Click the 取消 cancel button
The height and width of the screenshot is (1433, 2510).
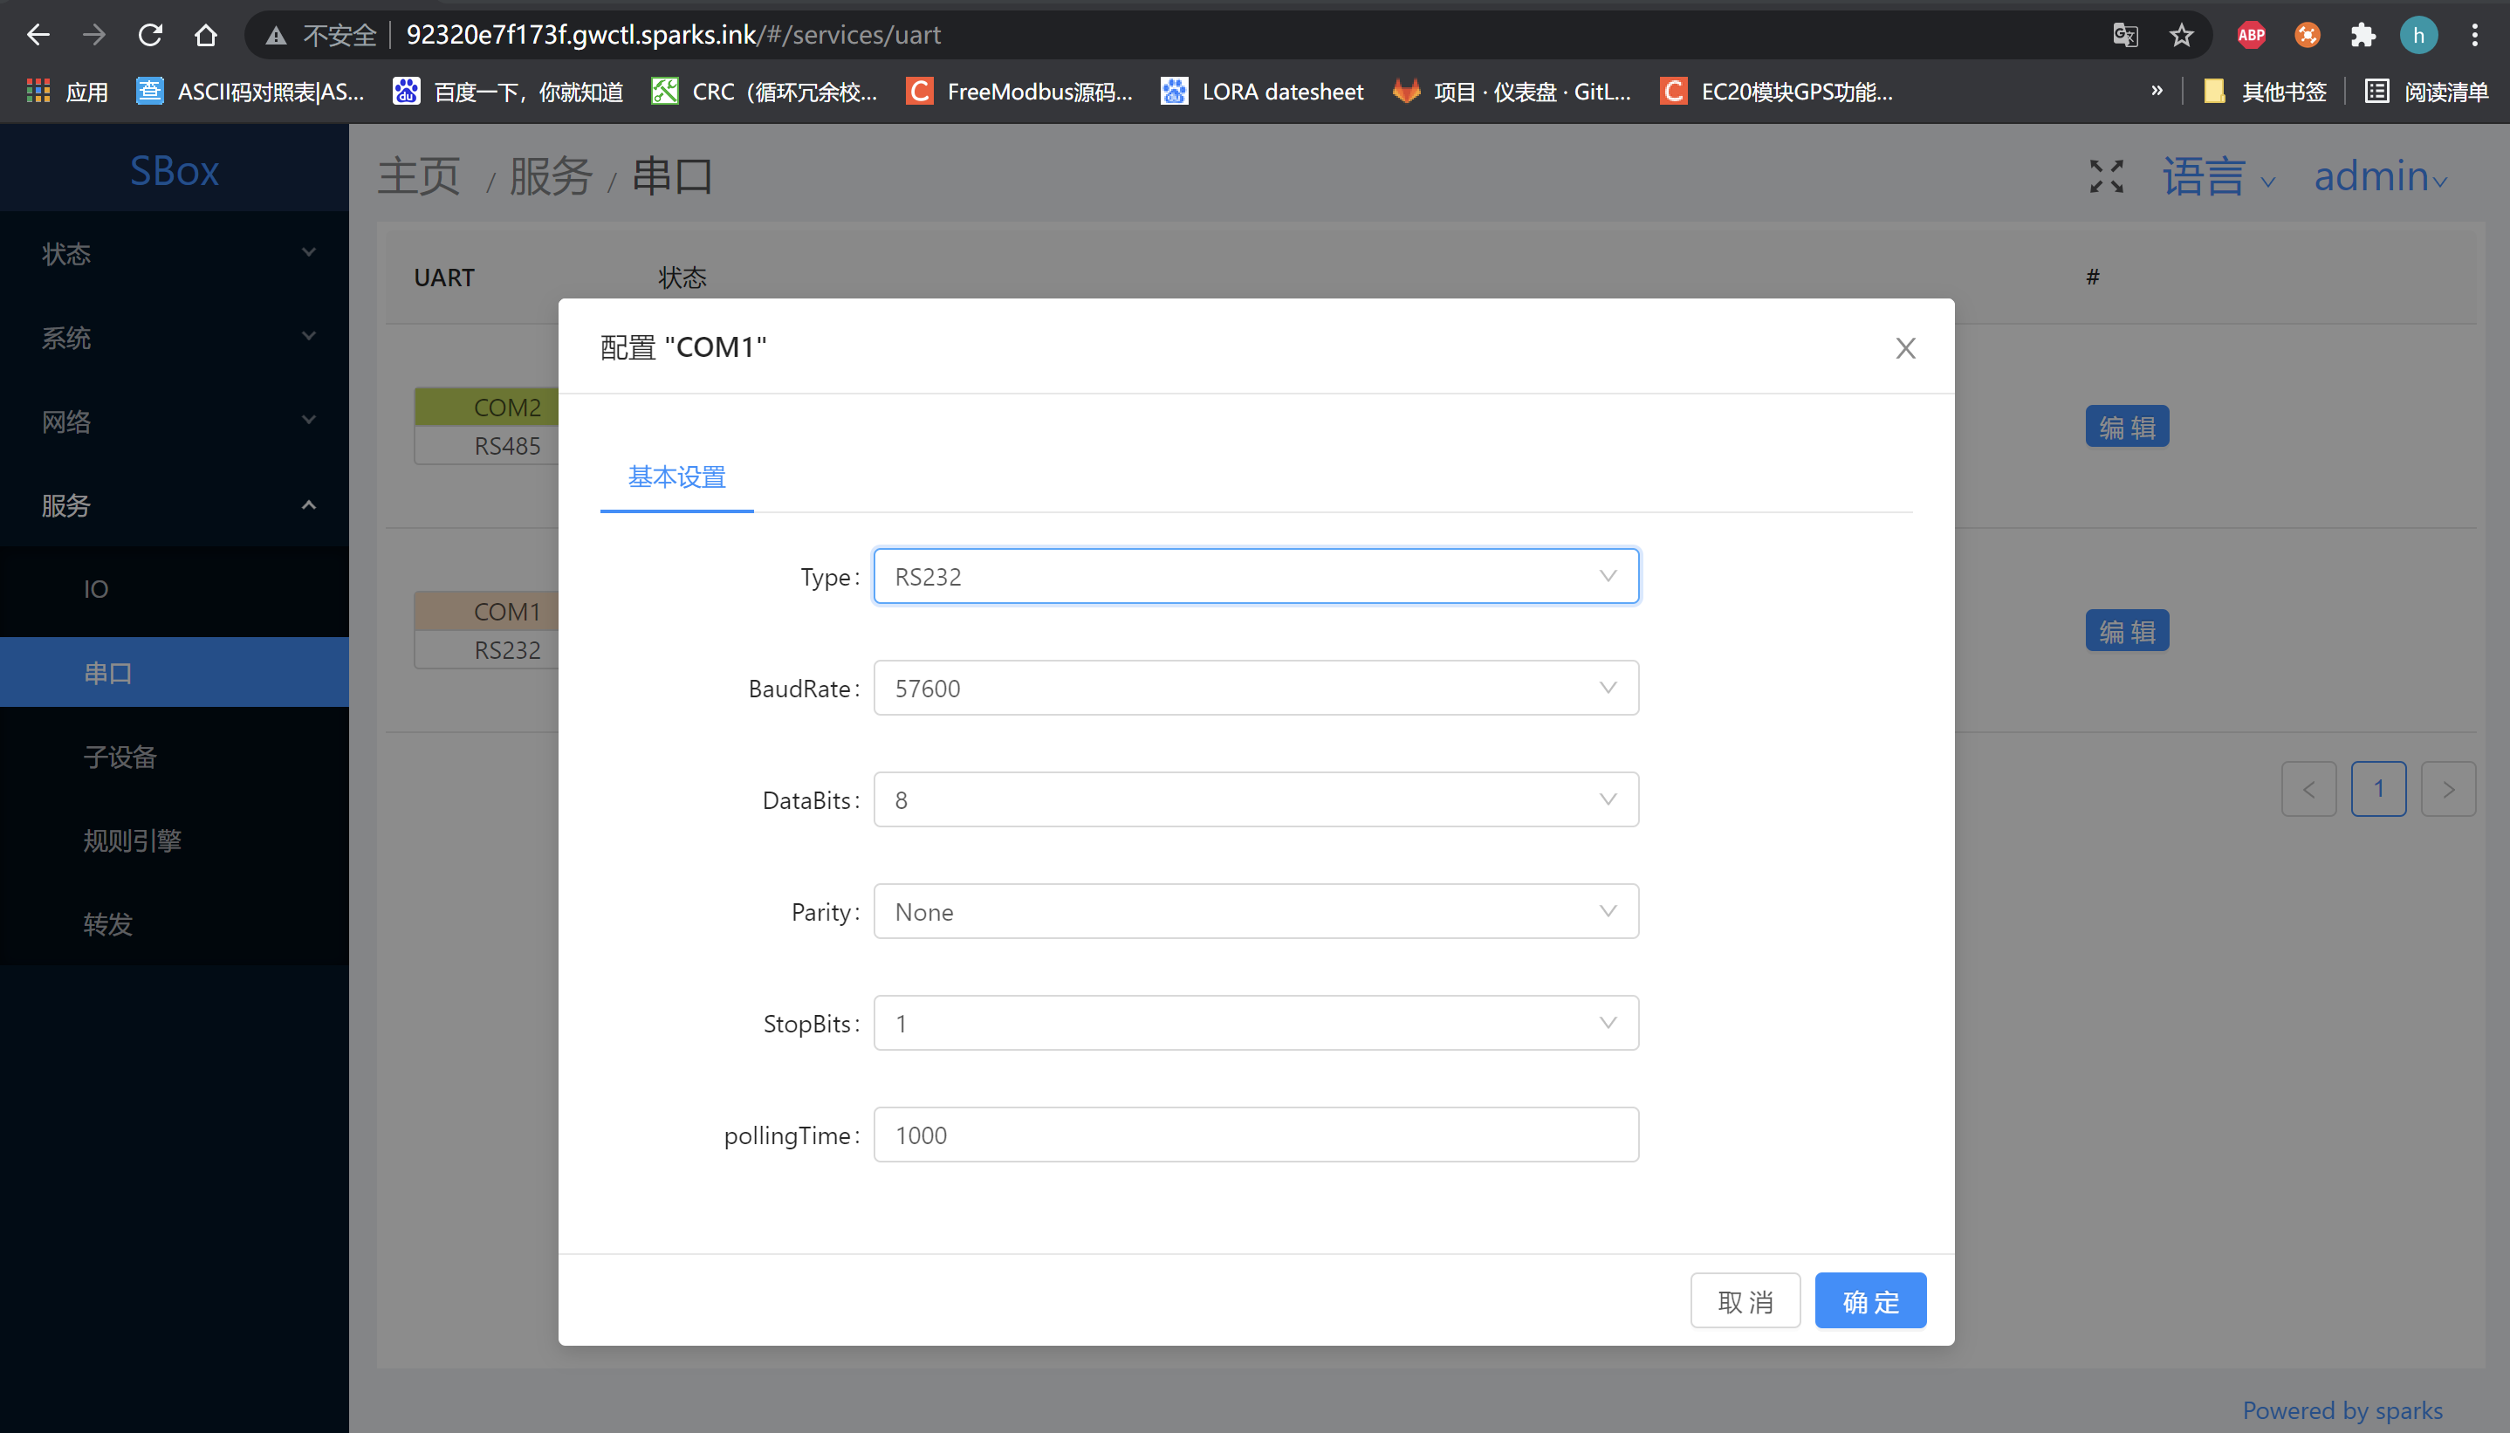1745,1301
